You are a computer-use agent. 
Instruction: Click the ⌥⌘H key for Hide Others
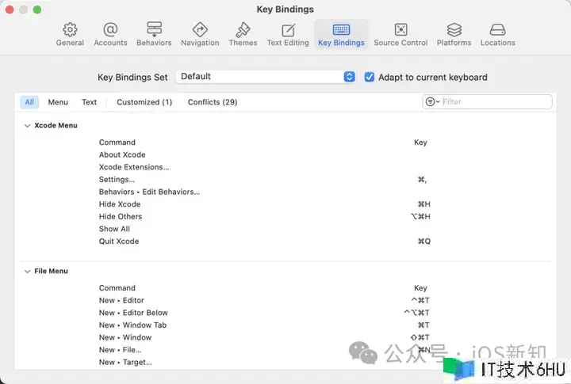tap(420, 217)
